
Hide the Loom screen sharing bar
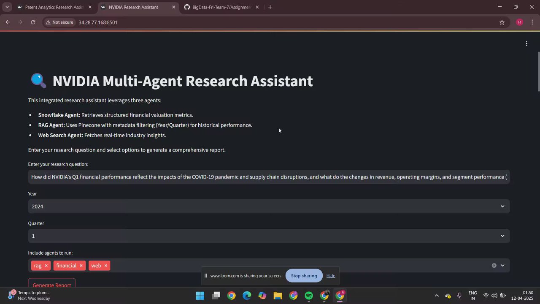331,276
